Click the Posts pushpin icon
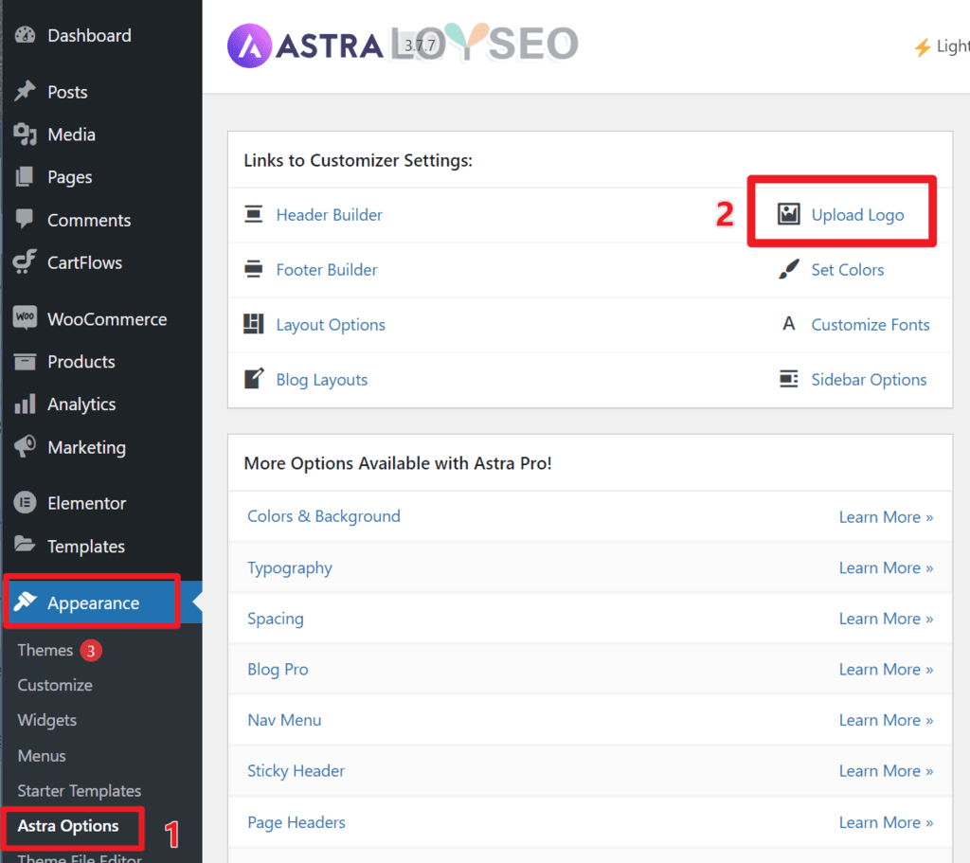This screenshot has width=970, height=863. [x=25, y=92]
